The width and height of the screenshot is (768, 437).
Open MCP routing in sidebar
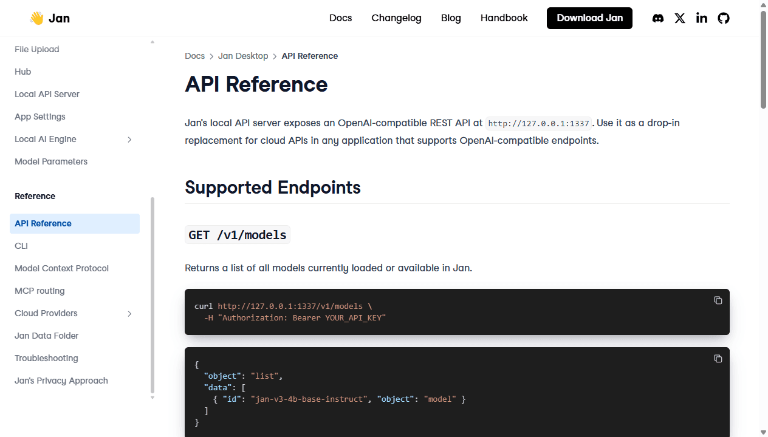pos(39,291)
